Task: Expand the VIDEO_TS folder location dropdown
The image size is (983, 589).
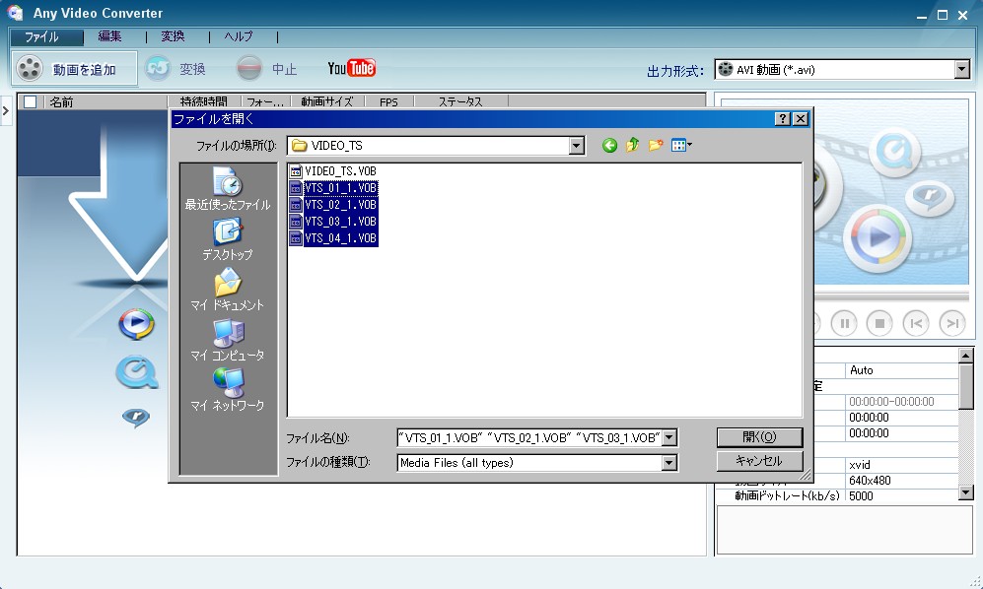Action: 577,146
